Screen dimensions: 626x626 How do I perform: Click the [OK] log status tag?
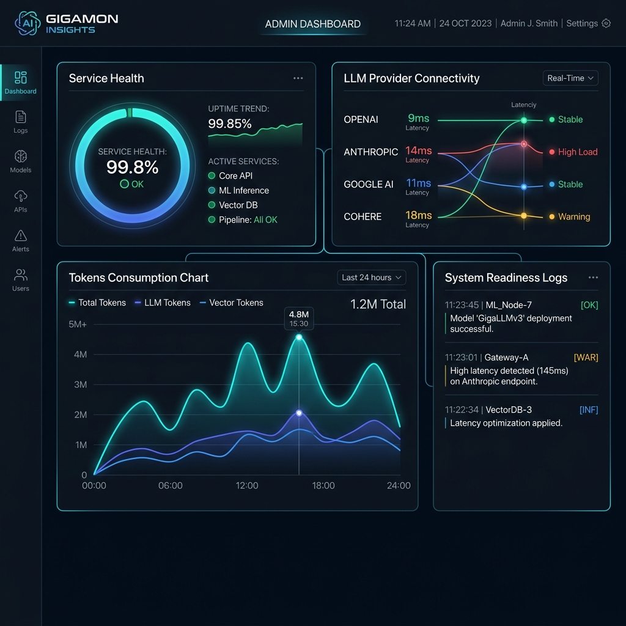pyautogui.click(x=589, y=305)
